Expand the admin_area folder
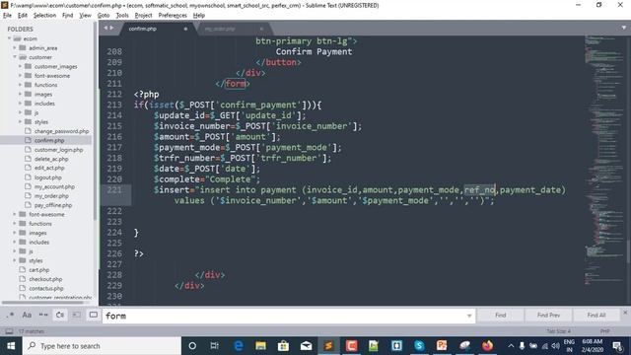This screenshot has width=631, height=355. 15,48
